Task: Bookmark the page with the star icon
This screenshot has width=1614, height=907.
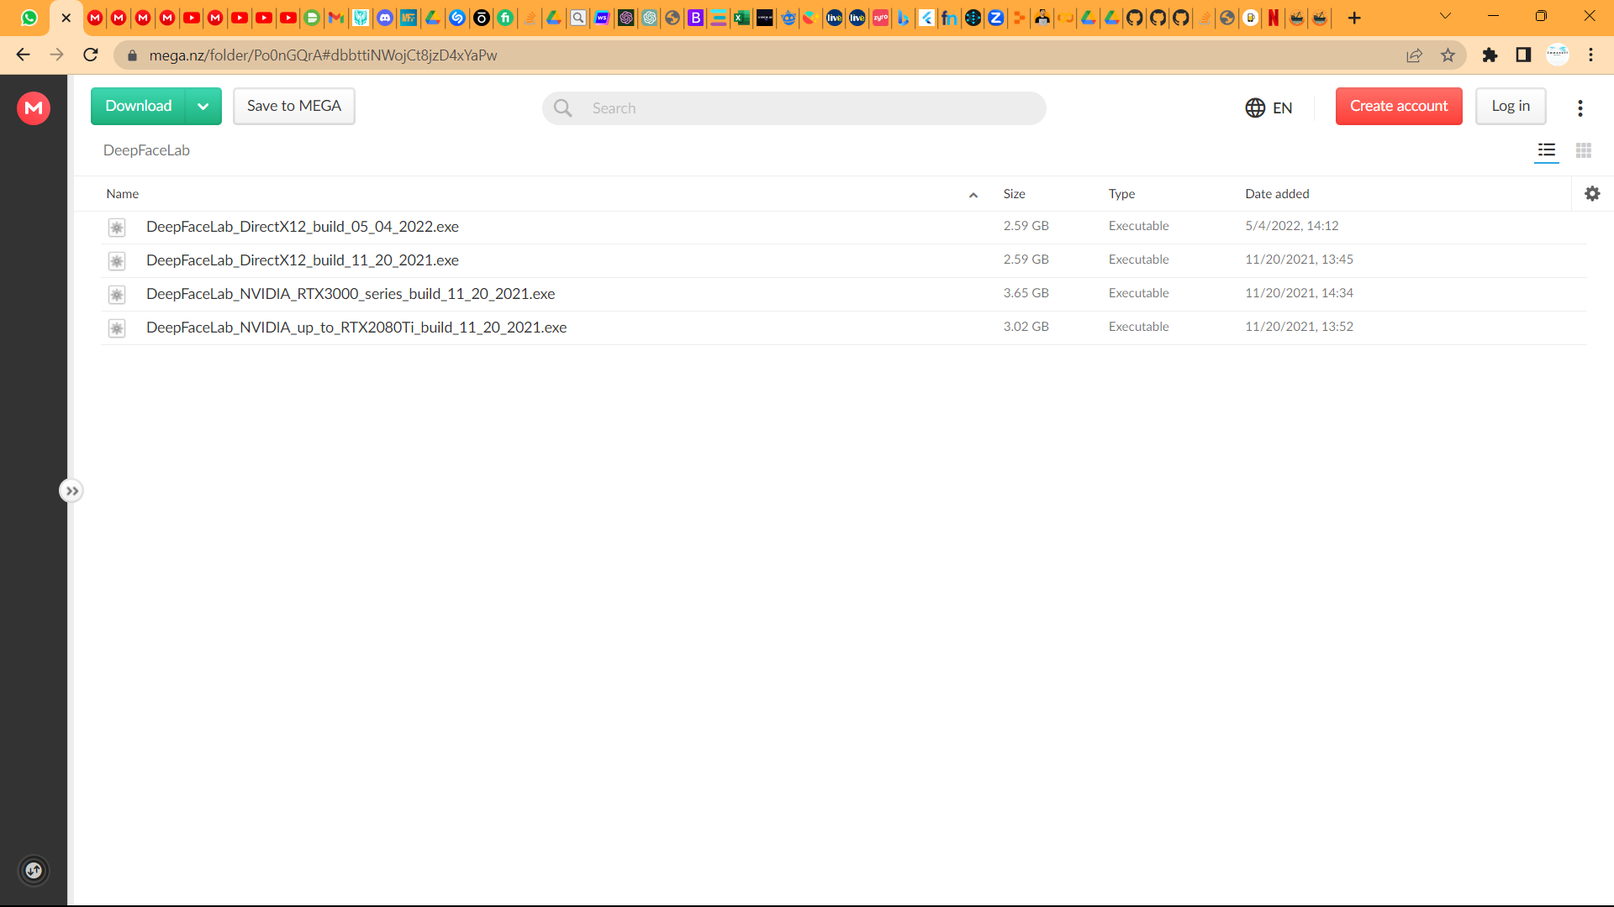Action: coord(1448,55)
